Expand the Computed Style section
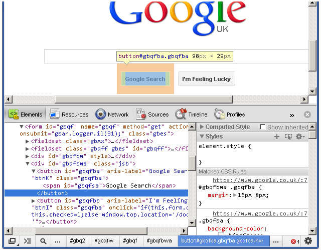 point(202,127)
